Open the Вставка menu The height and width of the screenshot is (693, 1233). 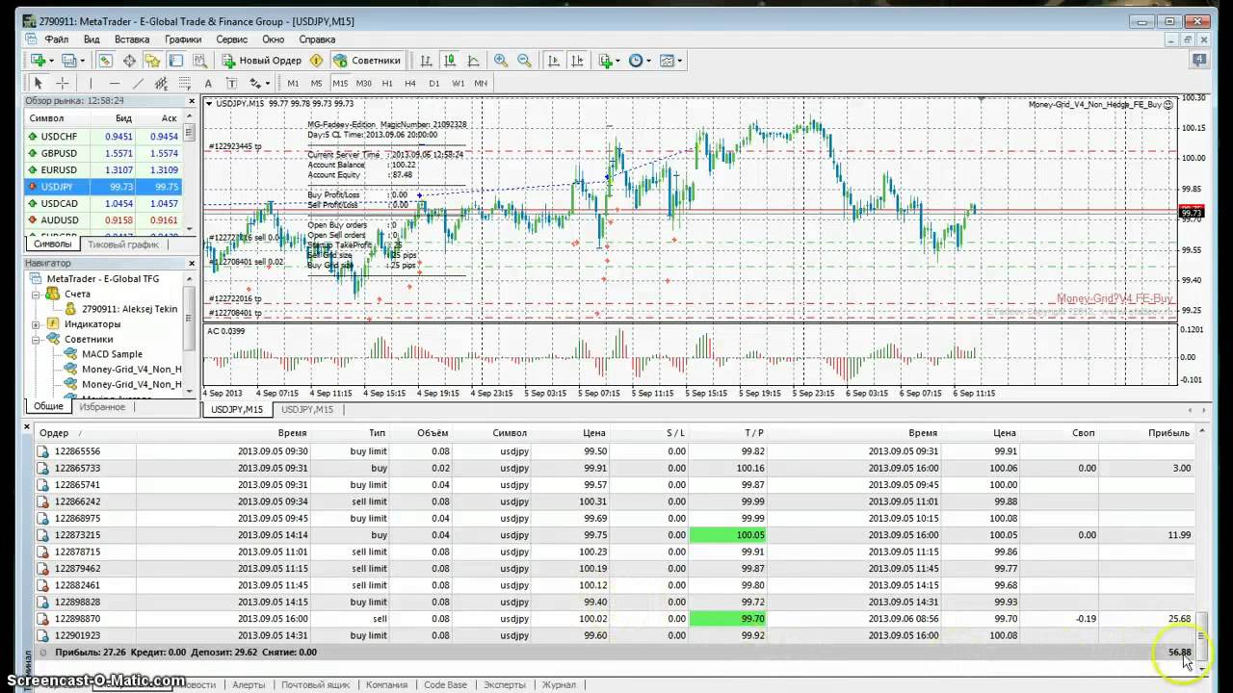(132, 39)
